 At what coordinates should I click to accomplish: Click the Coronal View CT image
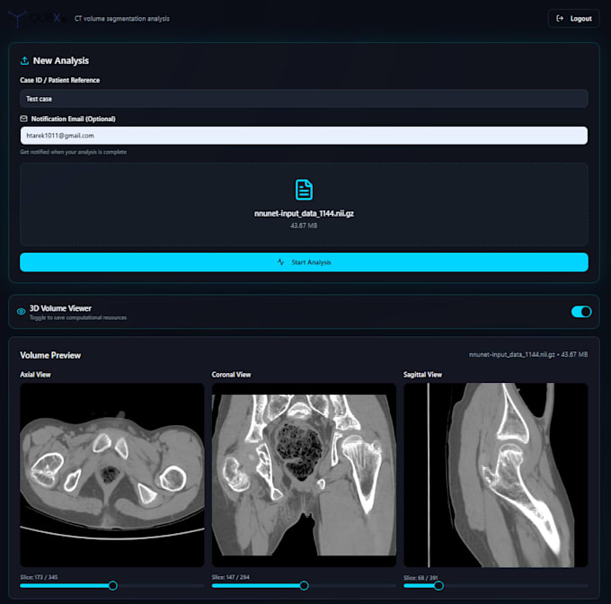coord(304,475)
